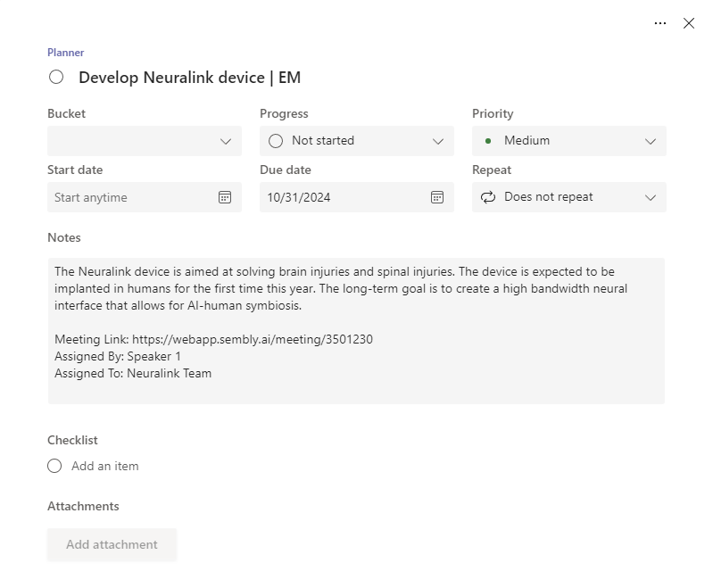Click the green Medium priority dot
713x588 pixels.
[x=488, y=141]
